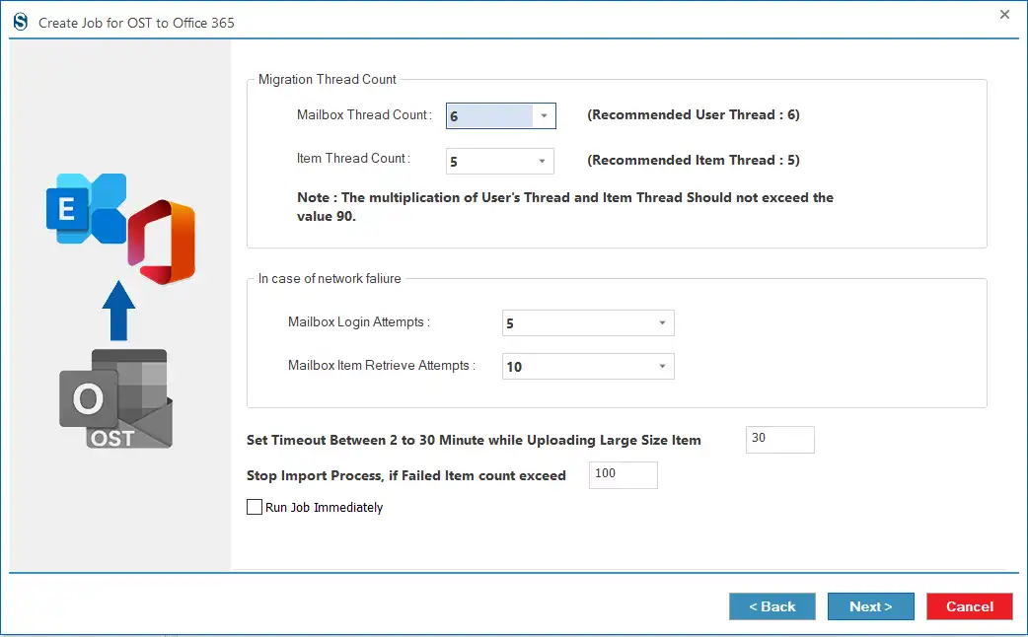Click the 'Stop Import Process' label text
1028x637 pixels.
(405, 475)
